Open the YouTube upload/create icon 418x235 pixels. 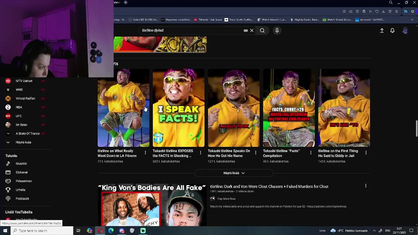[382, 30]
